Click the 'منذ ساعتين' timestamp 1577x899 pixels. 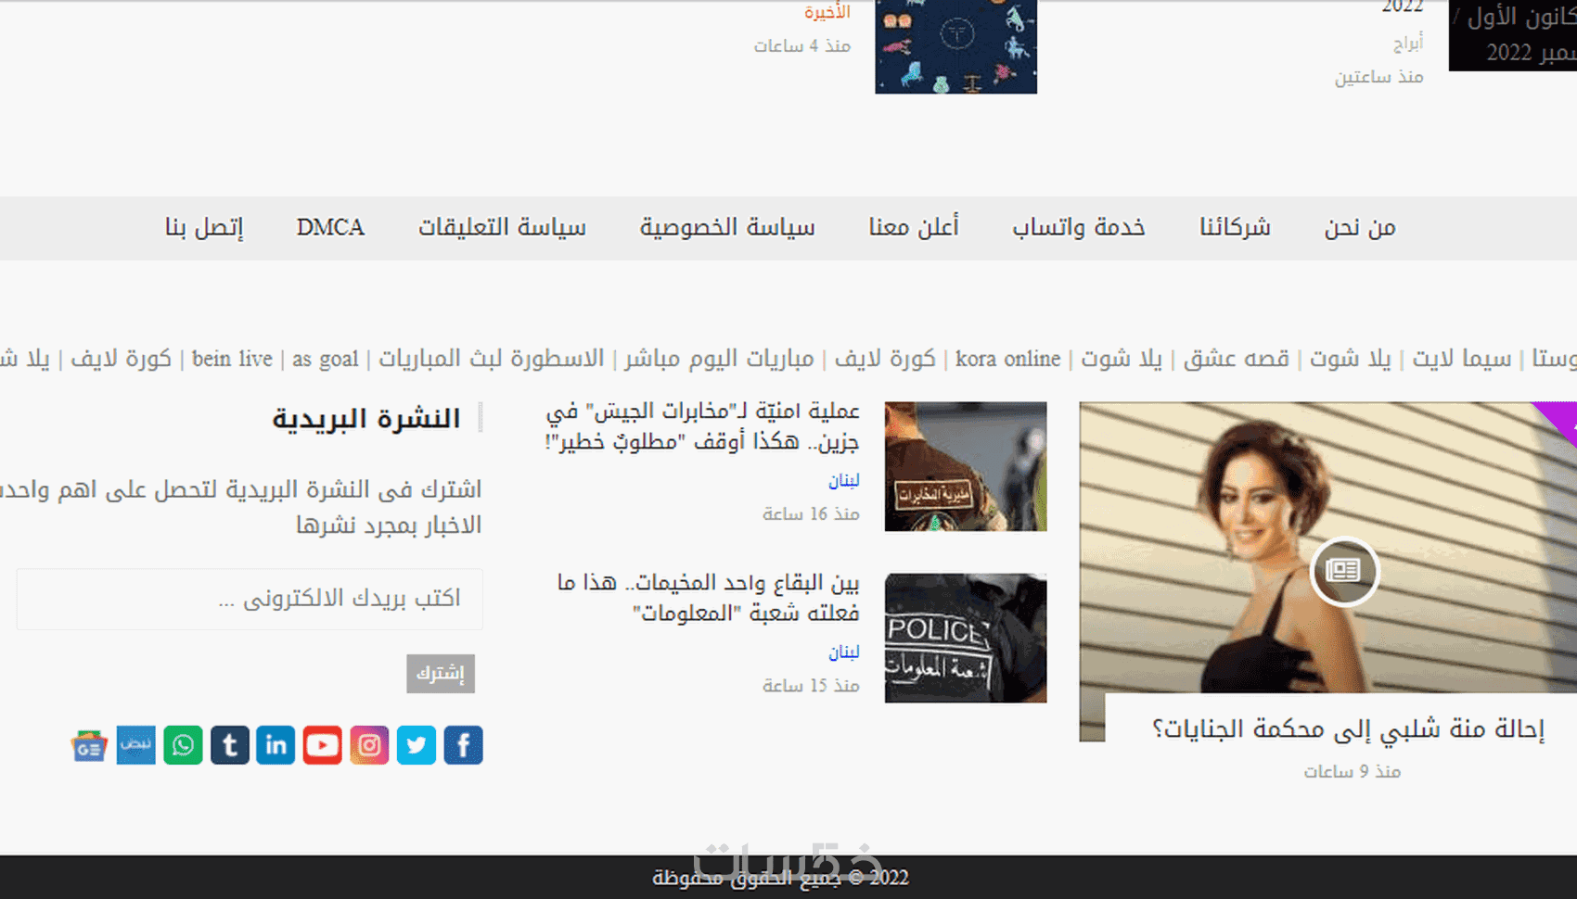(1379, 77)
